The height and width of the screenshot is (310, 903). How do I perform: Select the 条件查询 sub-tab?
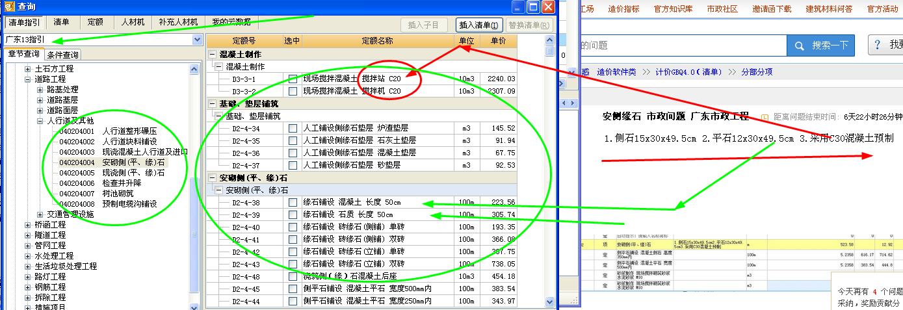63,55
